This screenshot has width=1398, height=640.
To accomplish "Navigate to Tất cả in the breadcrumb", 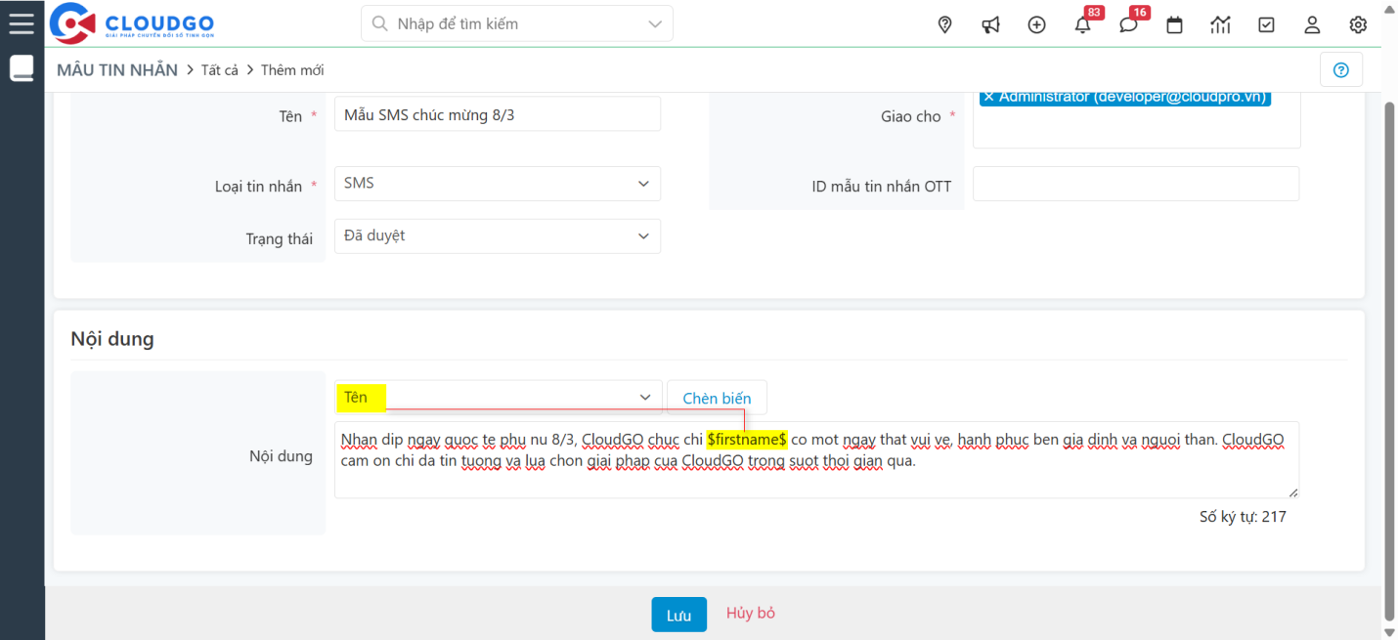I will tap(221, 69).
